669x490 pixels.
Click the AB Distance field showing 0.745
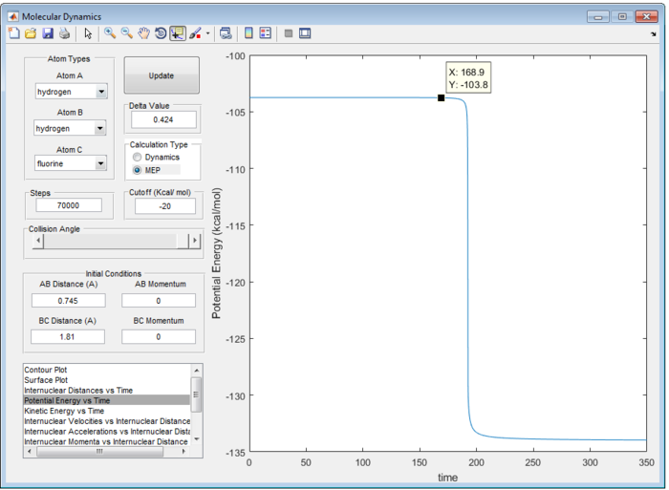click(x=68, y=301)
